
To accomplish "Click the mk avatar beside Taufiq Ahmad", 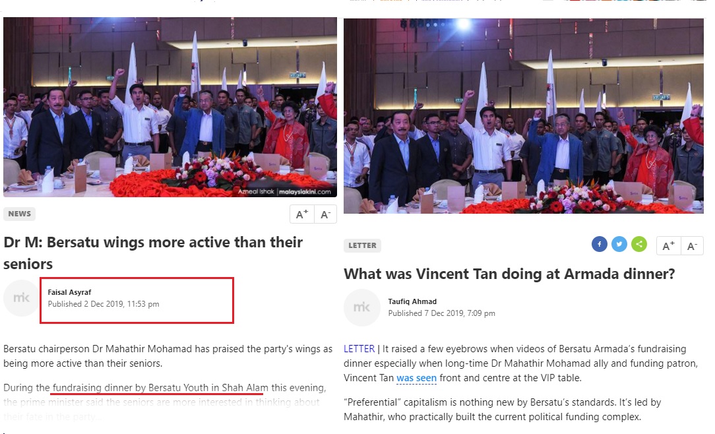I will click(361, 307).
